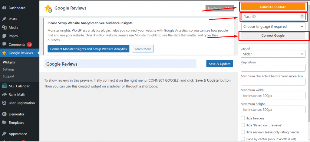Click the Media icon in sidebar
310x142 pixels.
tap(4, 28)
